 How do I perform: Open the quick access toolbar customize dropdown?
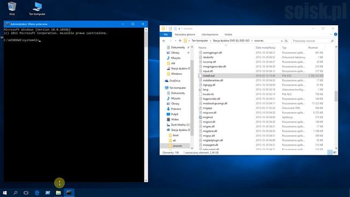pyautogui.click(x=179, y=28)
